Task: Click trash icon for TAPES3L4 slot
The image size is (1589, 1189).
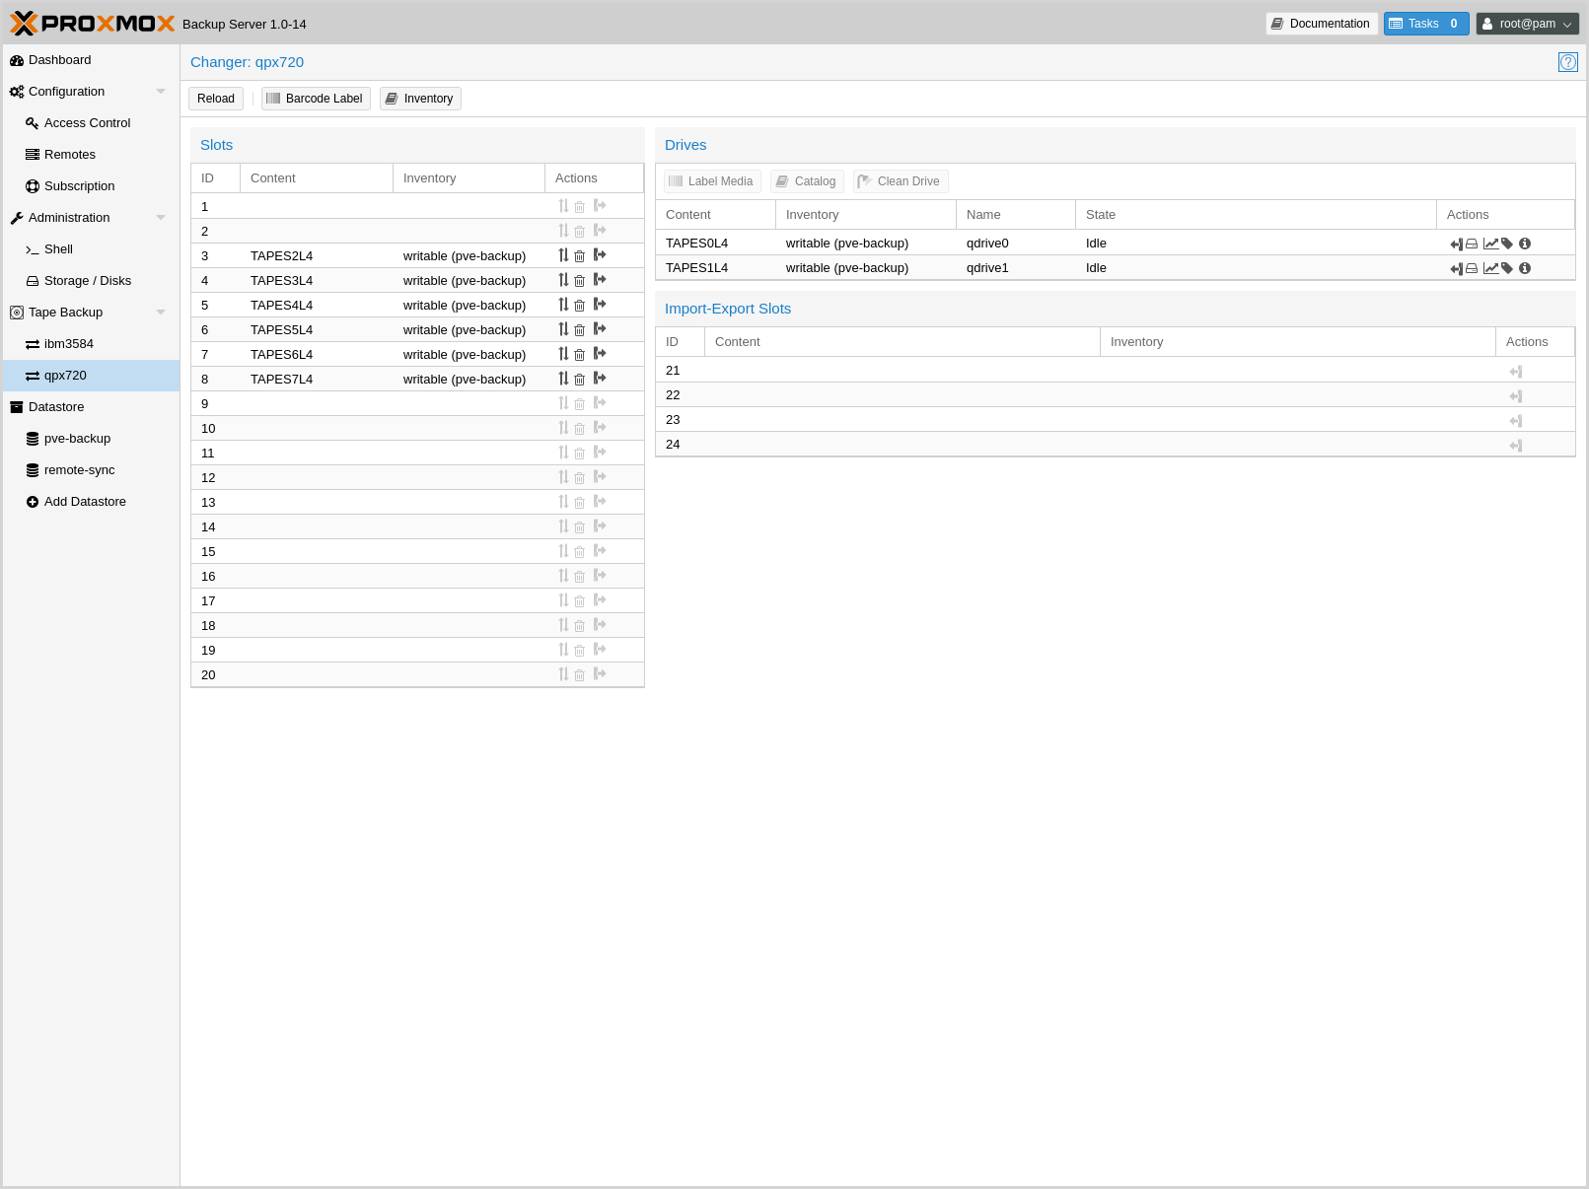Action: (580, 281)
